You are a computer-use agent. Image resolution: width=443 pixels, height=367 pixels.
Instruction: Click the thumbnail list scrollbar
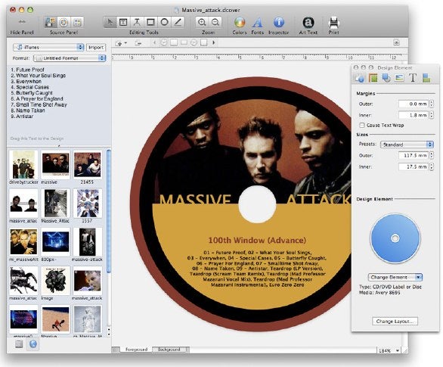click(x=109, y=211)
